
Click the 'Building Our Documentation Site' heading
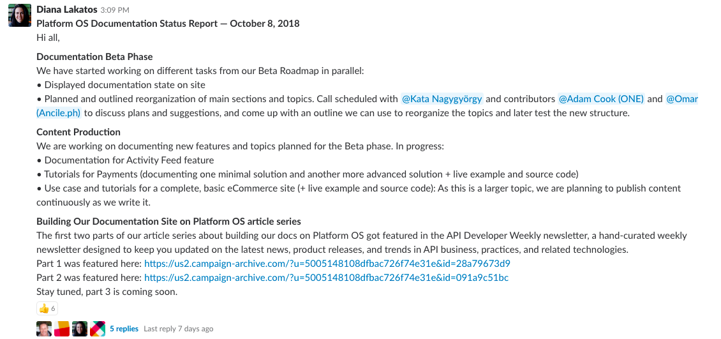tap(168, 222)
